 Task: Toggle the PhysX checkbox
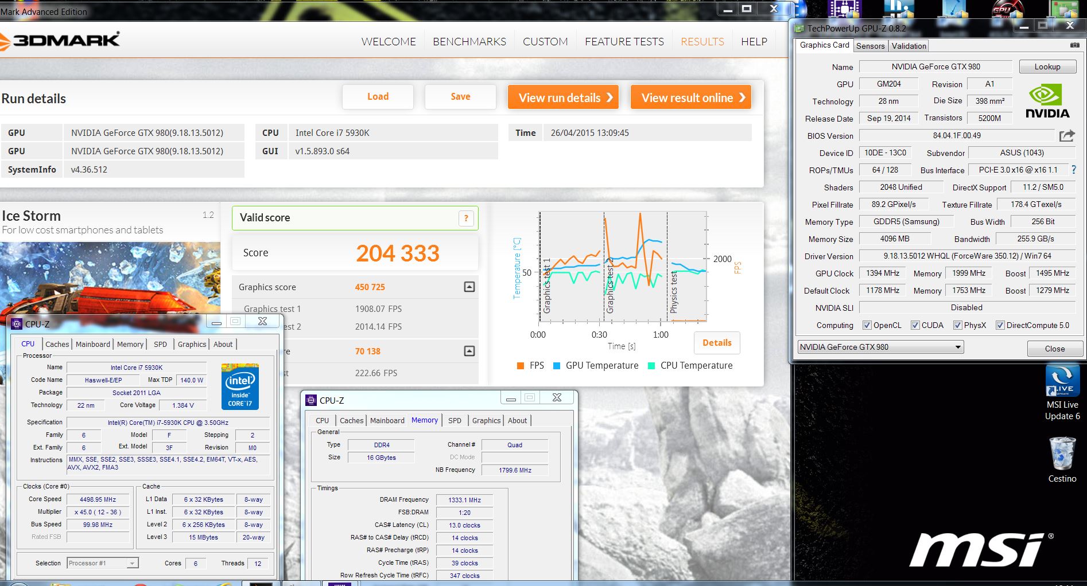[x=957, y=325]
